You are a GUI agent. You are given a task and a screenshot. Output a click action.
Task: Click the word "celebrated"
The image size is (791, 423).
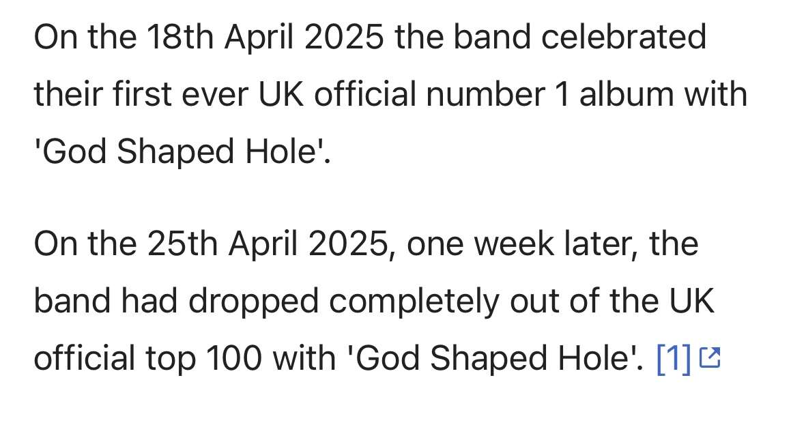(x=623, y=37)
